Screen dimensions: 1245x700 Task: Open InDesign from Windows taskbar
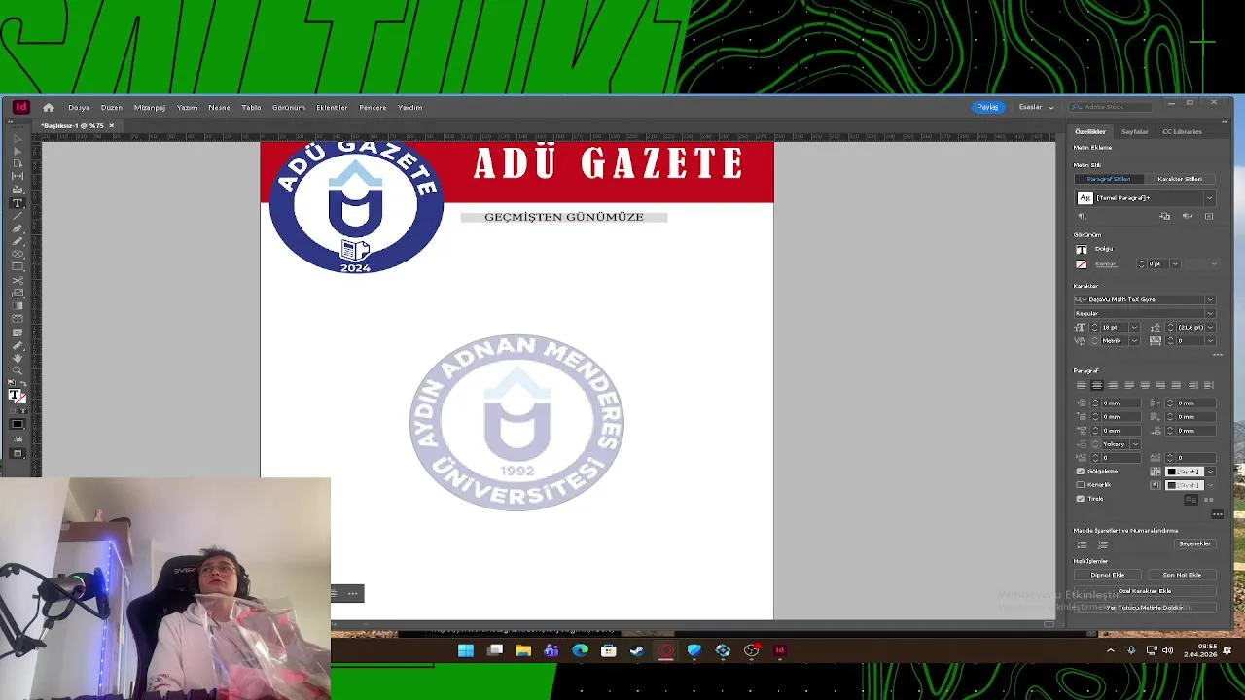tap(779, 650)
